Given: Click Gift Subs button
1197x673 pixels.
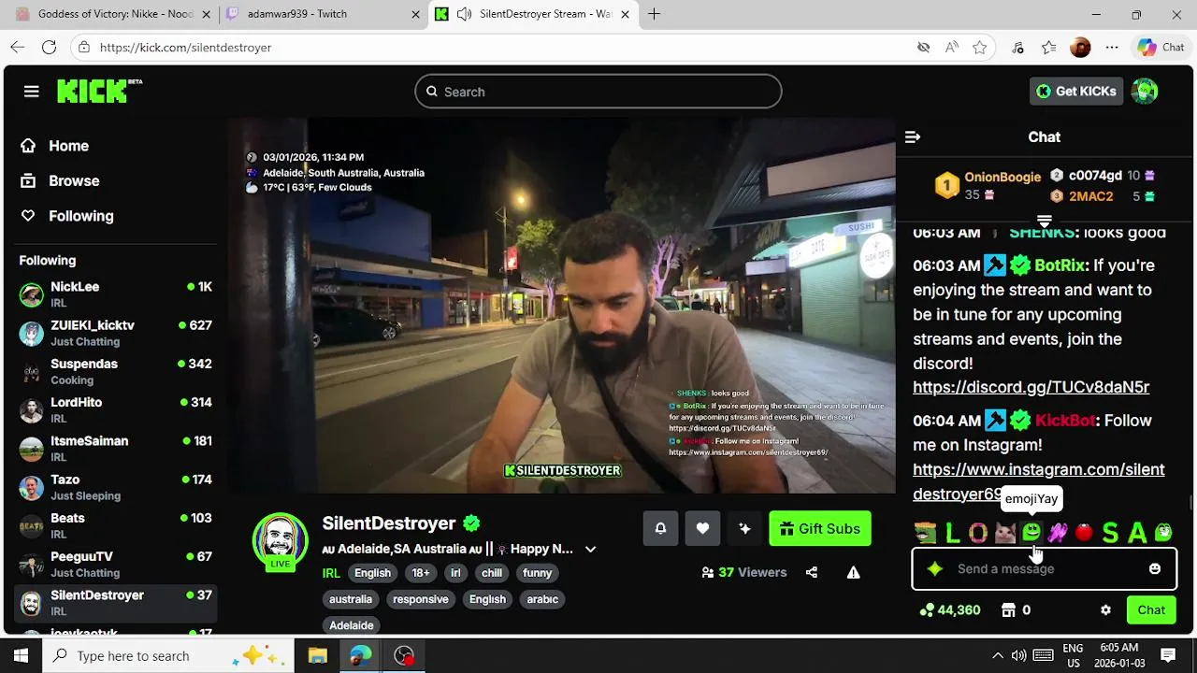Looking at the screenshot, I should click(820, 529).
